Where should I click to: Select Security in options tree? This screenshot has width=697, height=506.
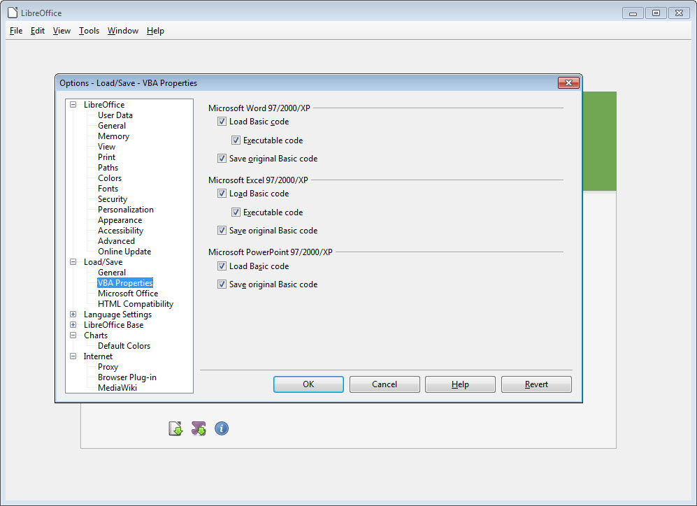pos(113,199)
